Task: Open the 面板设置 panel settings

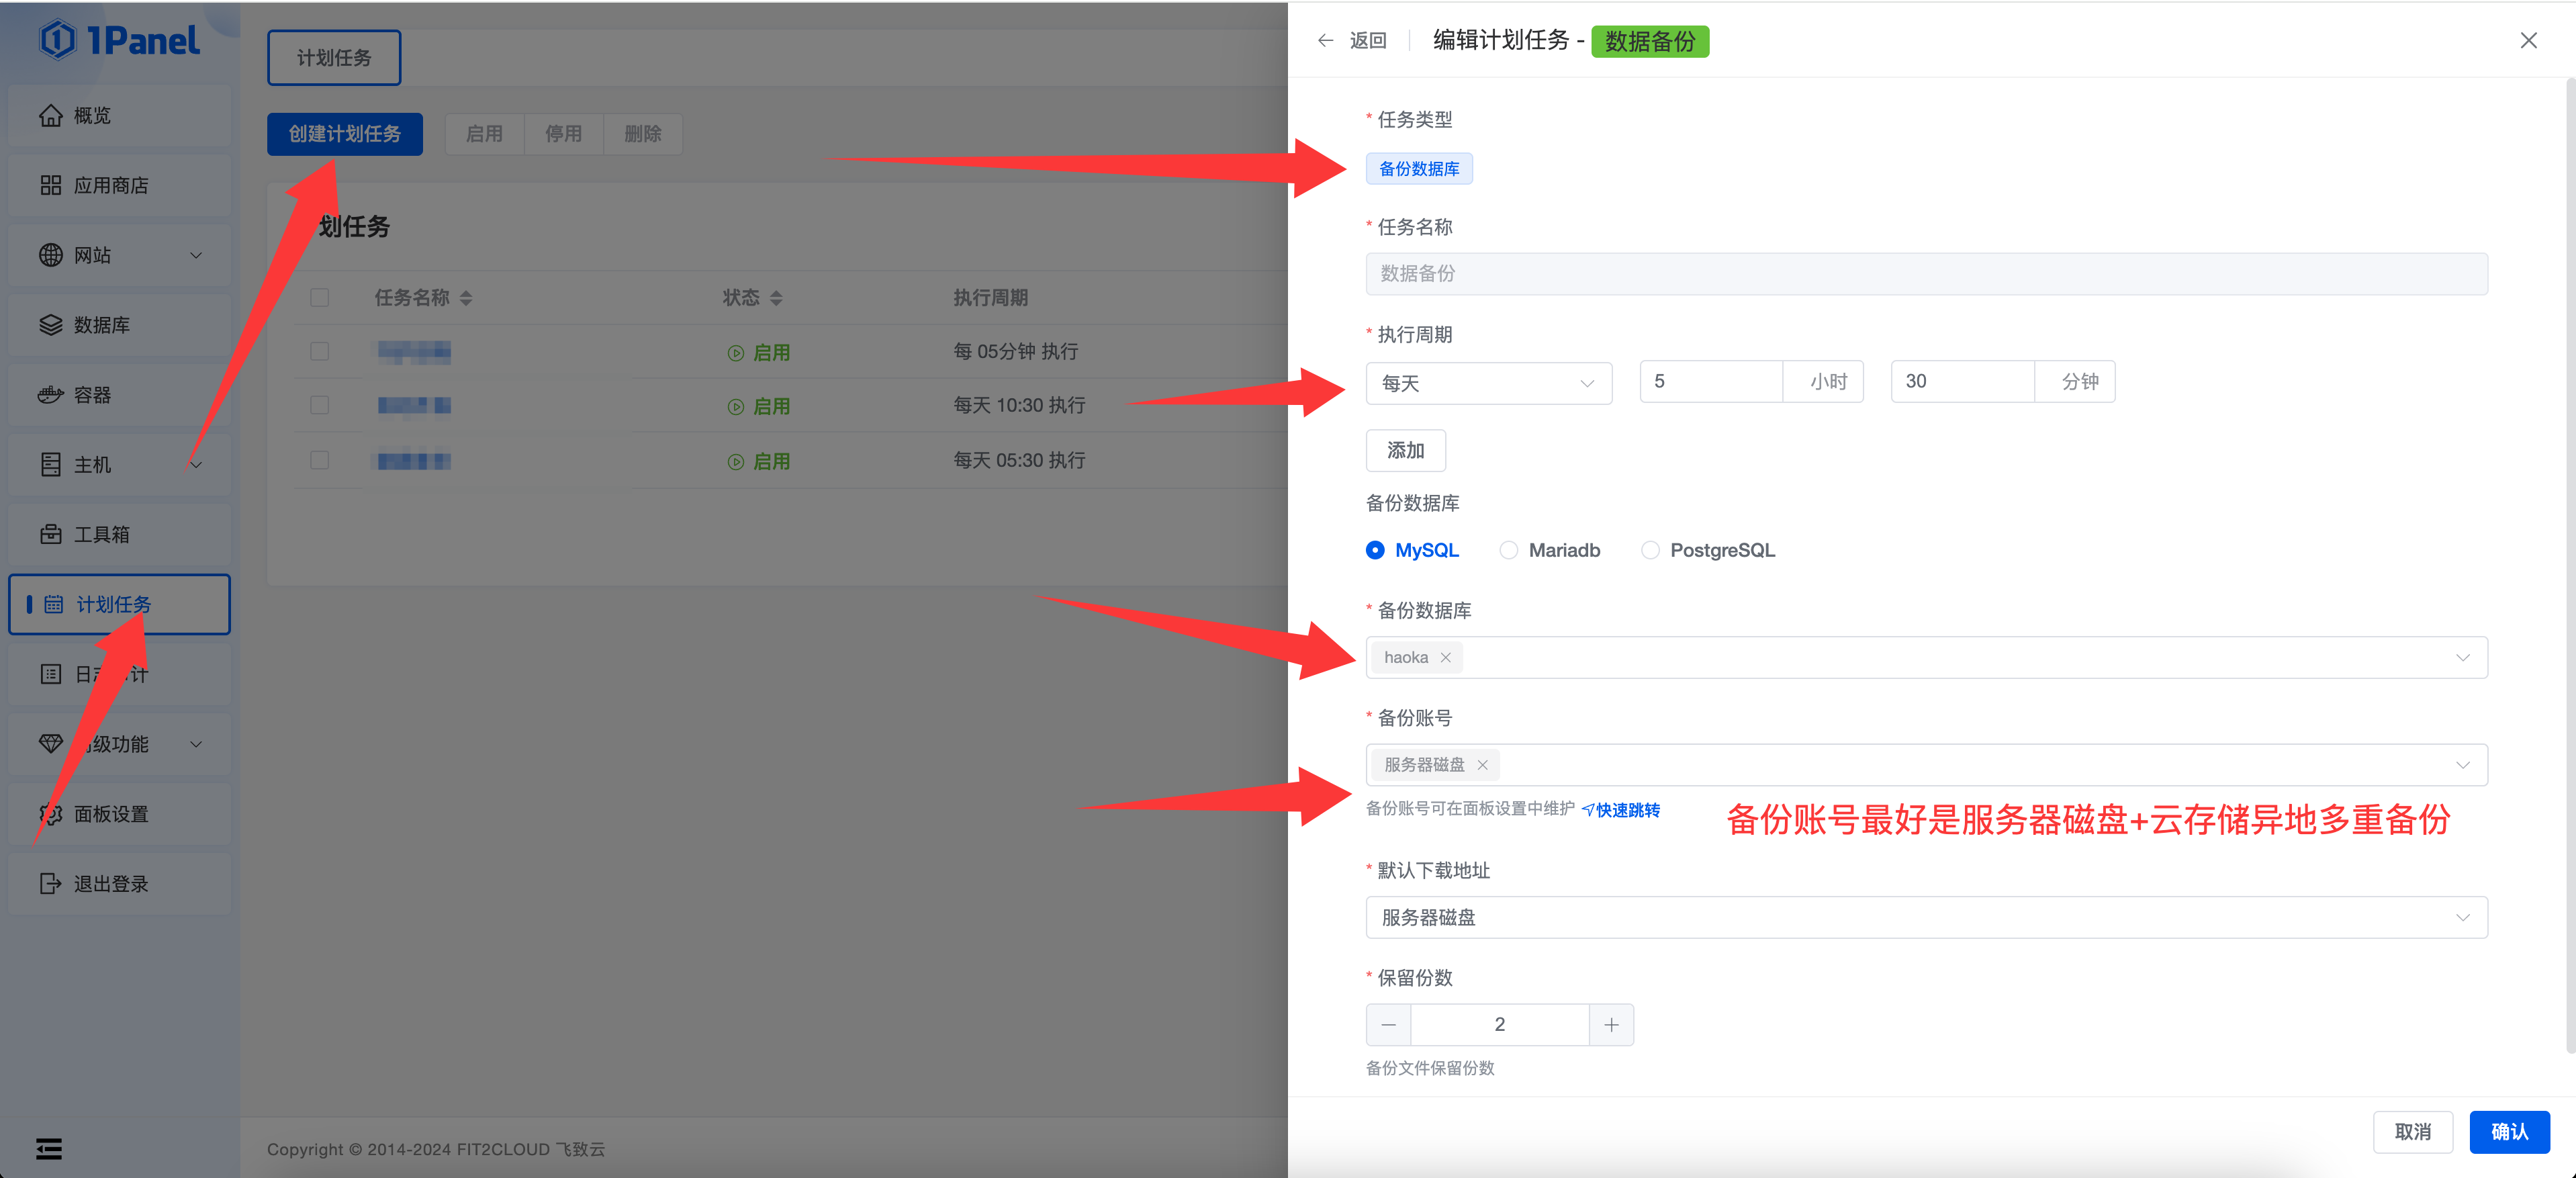Action: pos(110,813)
